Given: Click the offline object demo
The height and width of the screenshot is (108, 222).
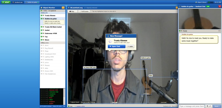Looking at the screenshot, I should [x=53, y=46].
